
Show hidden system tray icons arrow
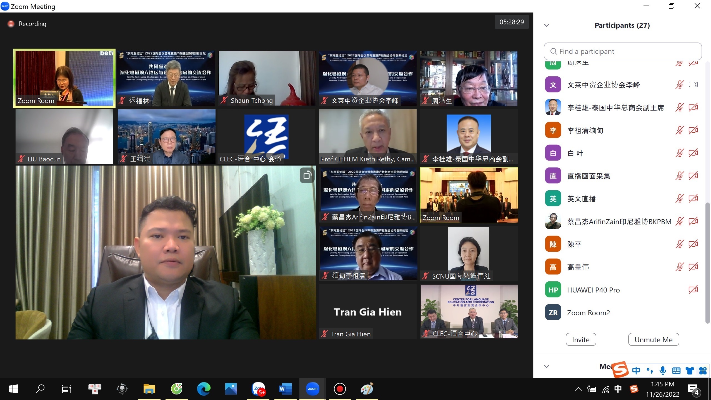pyautogui.click(x=578, y=389)
